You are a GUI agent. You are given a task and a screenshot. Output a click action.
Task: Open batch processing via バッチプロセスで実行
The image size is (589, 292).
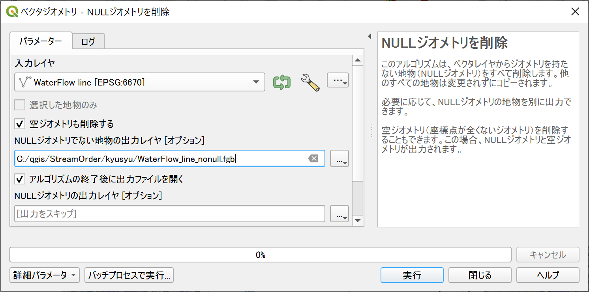[x=129, y=275]
